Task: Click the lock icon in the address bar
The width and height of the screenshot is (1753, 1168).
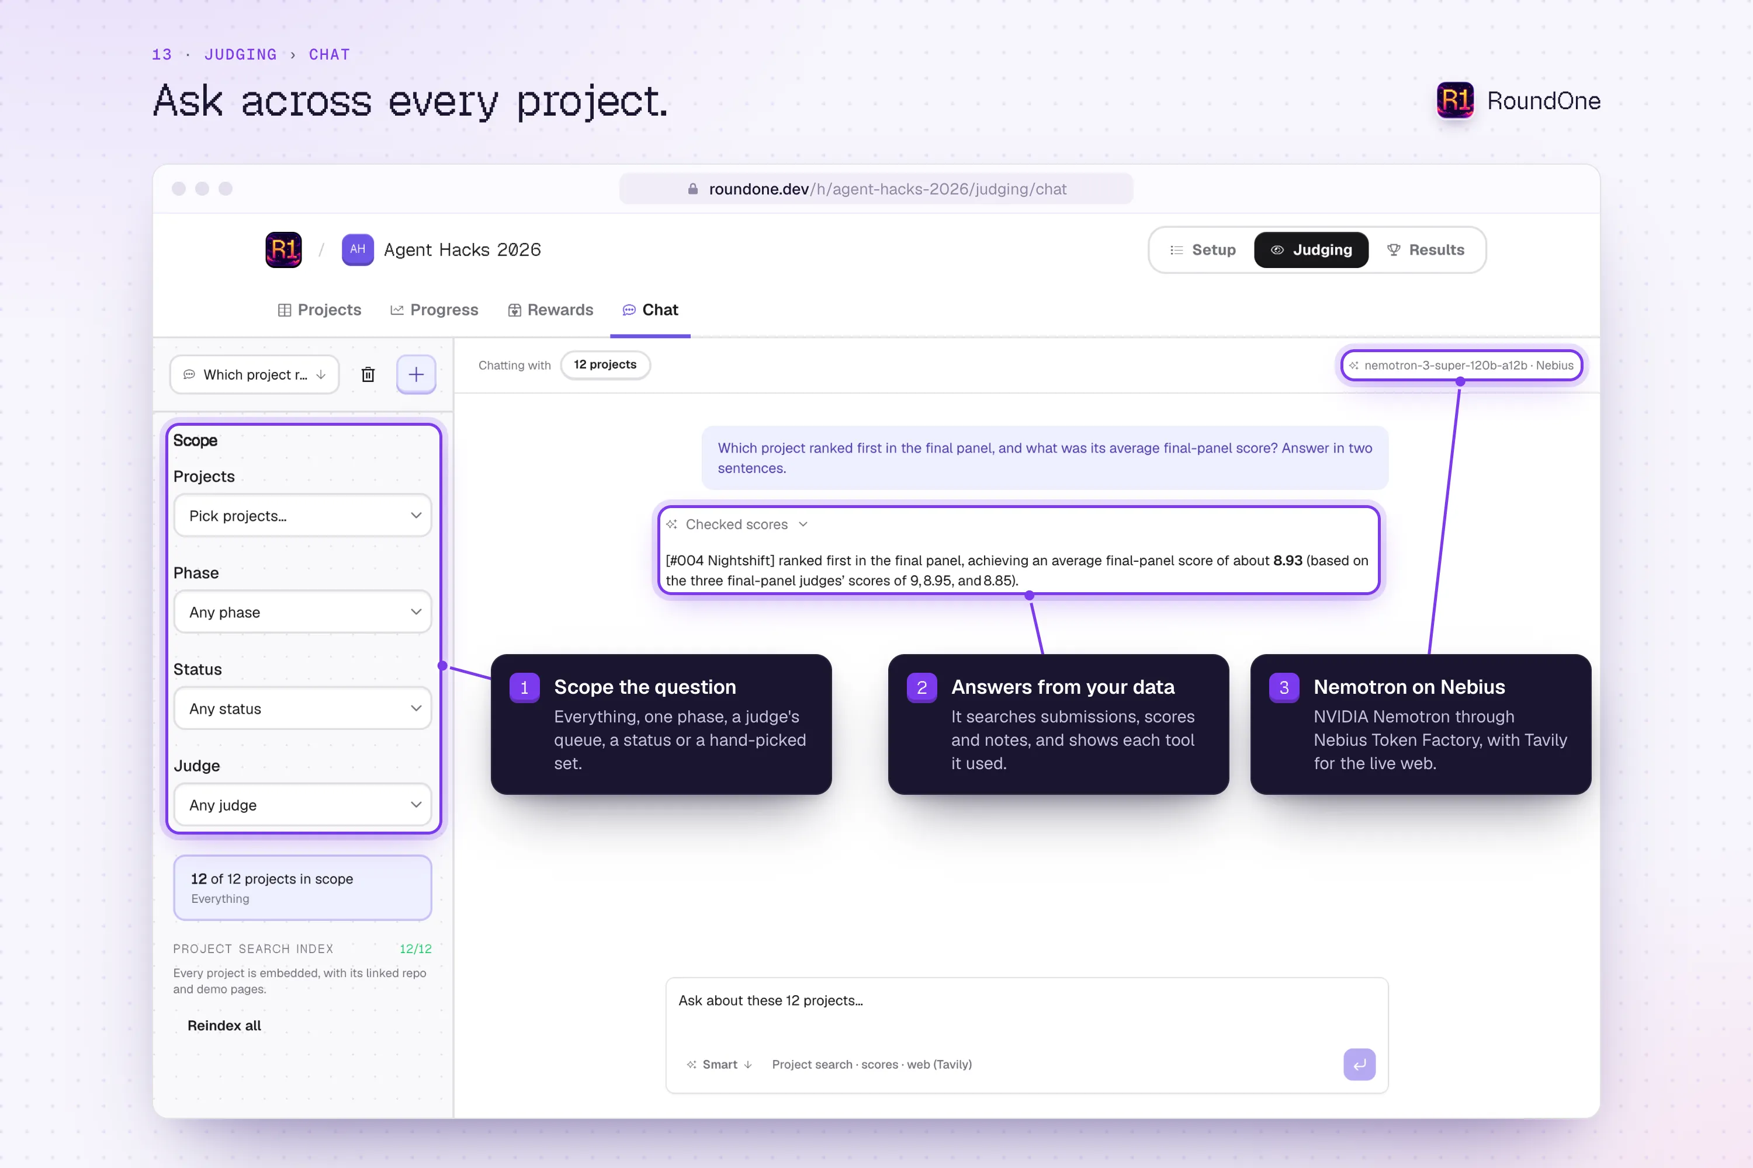Action: [693, 189]
